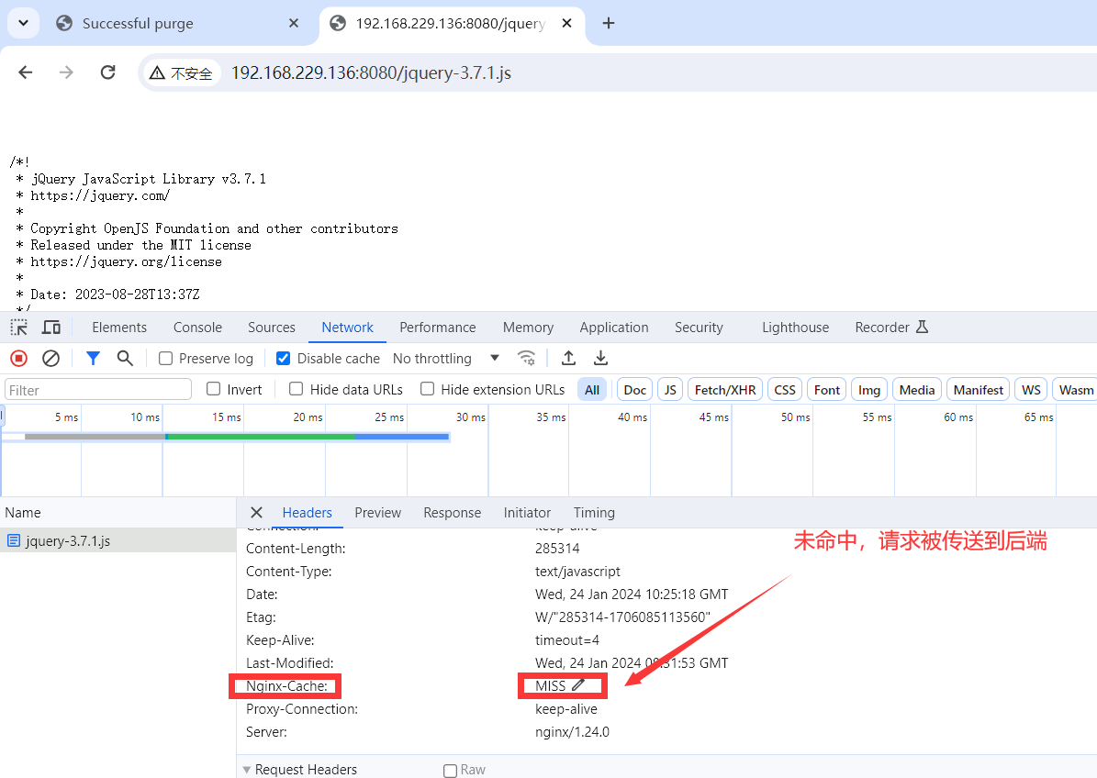Enable the Preserve log checkbox

[x=166, y=359]
